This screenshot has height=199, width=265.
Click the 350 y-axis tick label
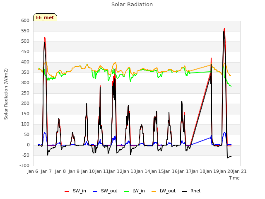(x=25, y=72)
